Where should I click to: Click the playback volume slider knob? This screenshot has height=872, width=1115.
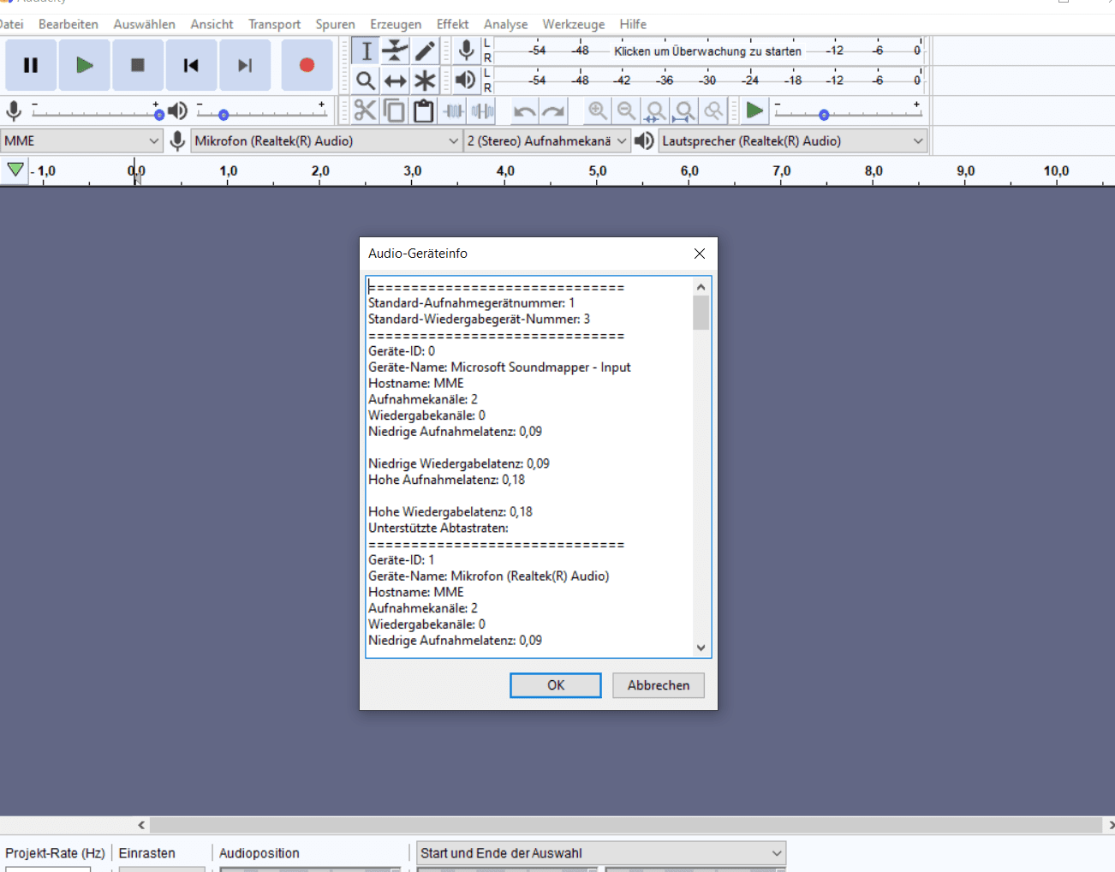tap(224, 114)
